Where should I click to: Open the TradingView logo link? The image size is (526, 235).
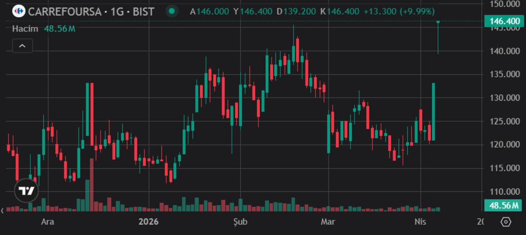[x=26, y=191]
